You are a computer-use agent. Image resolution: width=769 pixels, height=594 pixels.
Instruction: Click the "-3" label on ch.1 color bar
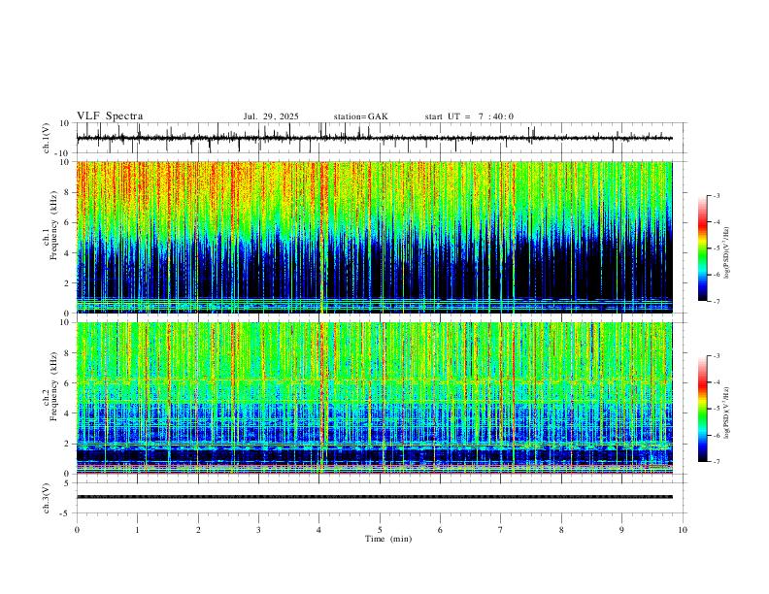click(717, 196)
